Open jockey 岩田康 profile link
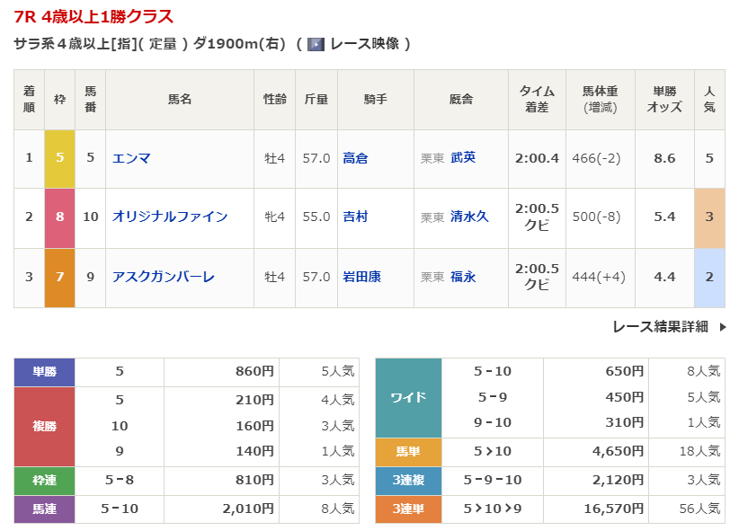Image resolution: width=739 pixels, height=531 pixels. pyautogui.click(x=361, y=277)
